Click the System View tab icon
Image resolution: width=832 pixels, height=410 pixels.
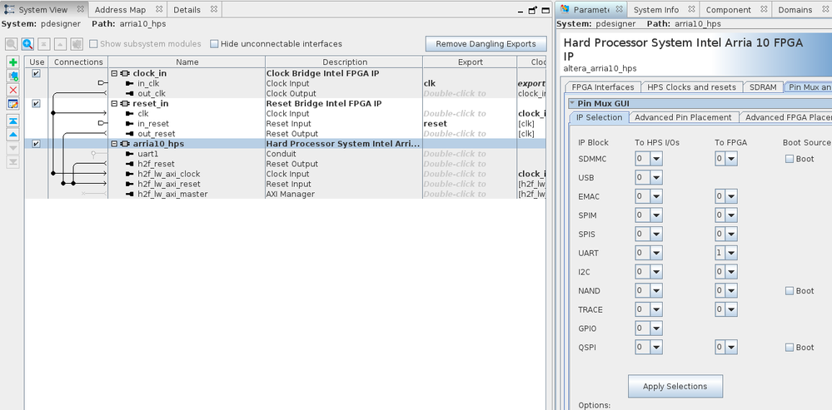coord(9,9)
